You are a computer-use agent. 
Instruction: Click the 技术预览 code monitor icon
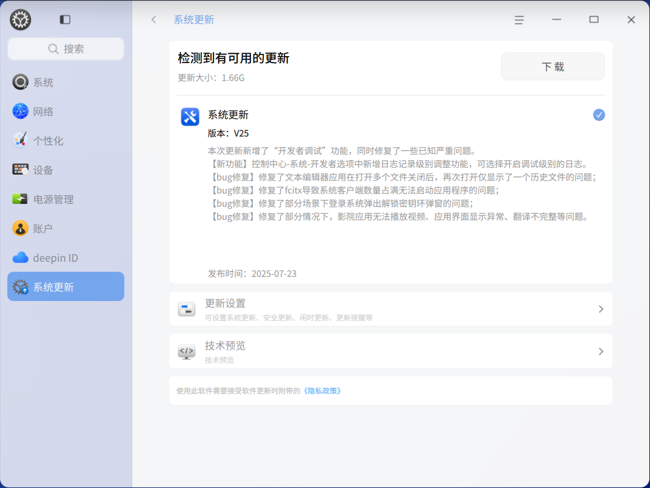187,351
